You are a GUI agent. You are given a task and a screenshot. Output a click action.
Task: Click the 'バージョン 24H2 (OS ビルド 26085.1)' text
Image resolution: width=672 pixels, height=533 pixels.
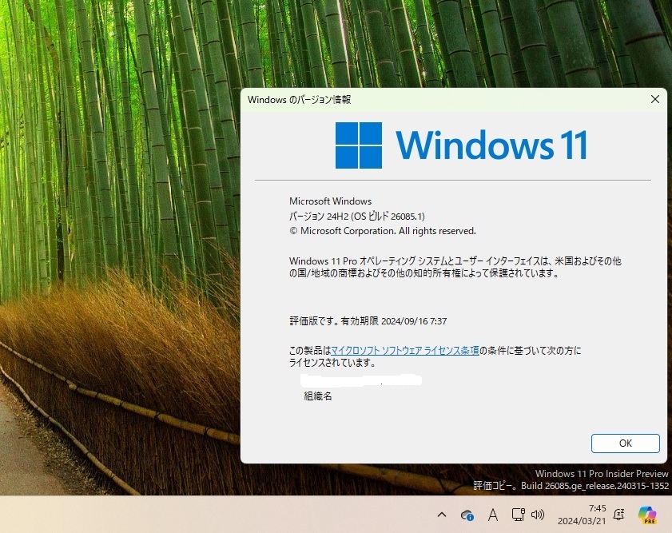click(357, 216)
